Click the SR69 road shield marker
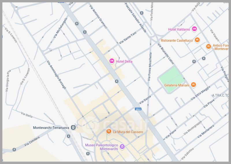Screen dimensions: 231x164 [x=138, y=109]
